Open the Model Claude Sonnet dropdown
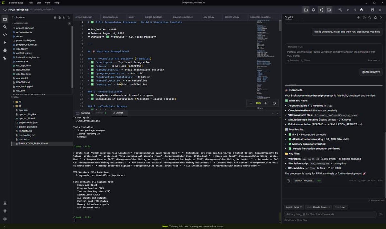 318,207
